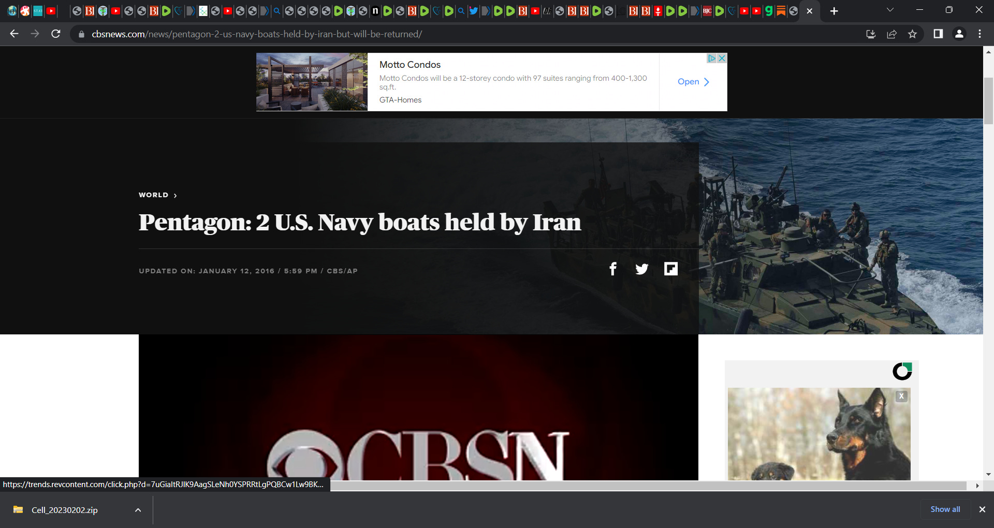Click the scrollbar up arrow
The width and height of the screenshot is (994, 528).
click(988, 52)
